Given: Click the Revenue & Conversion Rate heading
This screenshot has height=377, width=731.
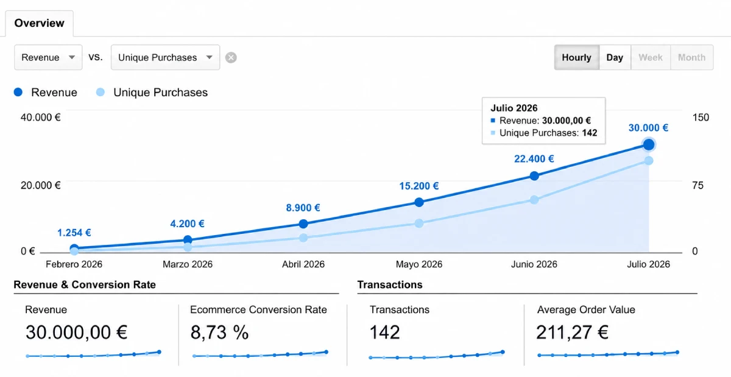Looking at the screenshot, I should pyautogui.click(x=85, y=285).
